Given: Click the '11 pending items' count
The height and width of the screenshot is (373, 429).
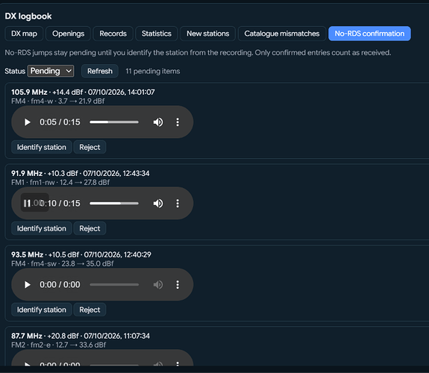Looking at the screenshot, I should pos(153,71).
